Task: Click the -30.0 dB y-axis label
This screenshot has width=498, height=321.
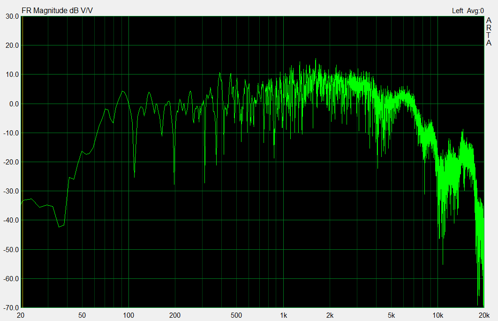Action: 11,191
